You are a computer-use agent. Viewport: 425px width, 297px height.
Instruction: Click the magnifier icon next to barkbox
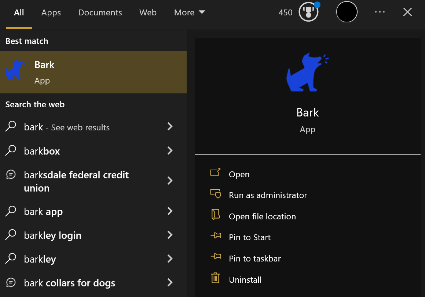[x=11, y=151]
